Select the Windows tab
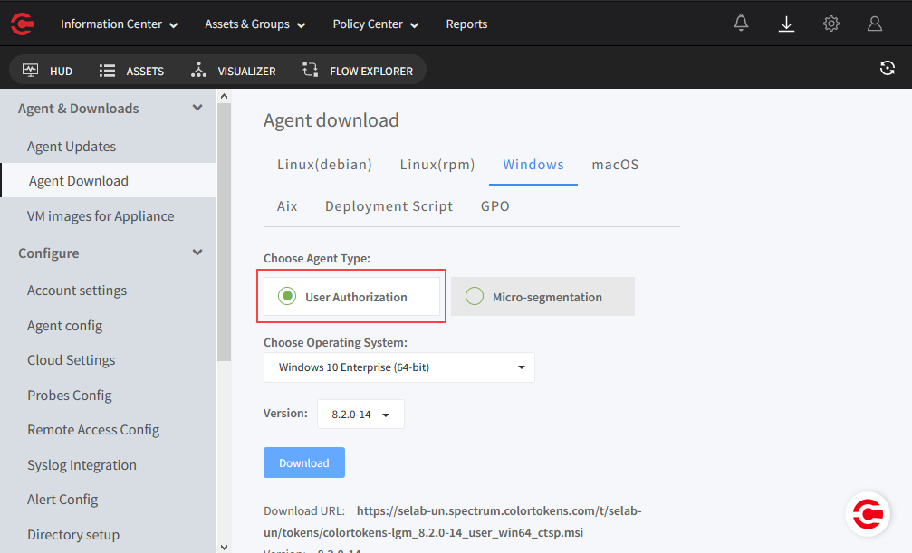912x553 pixels. tap(533, 165)
